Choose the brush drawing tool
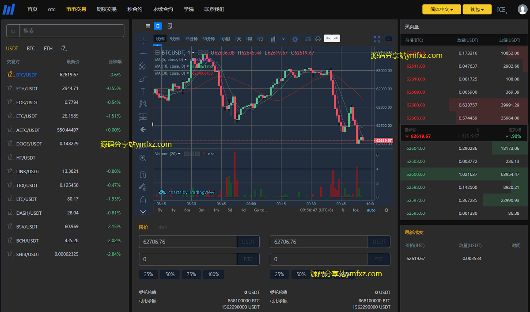 pos(143,79)
